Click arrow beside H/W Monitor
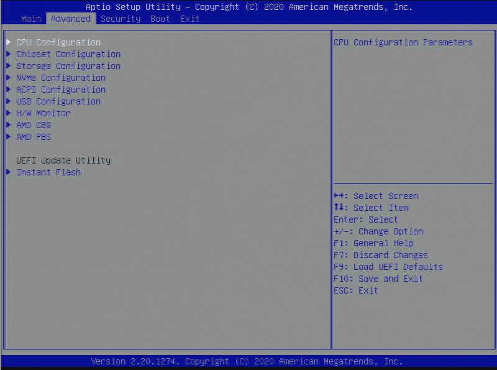This screenshot has width=497, height=370. [9, 113]
